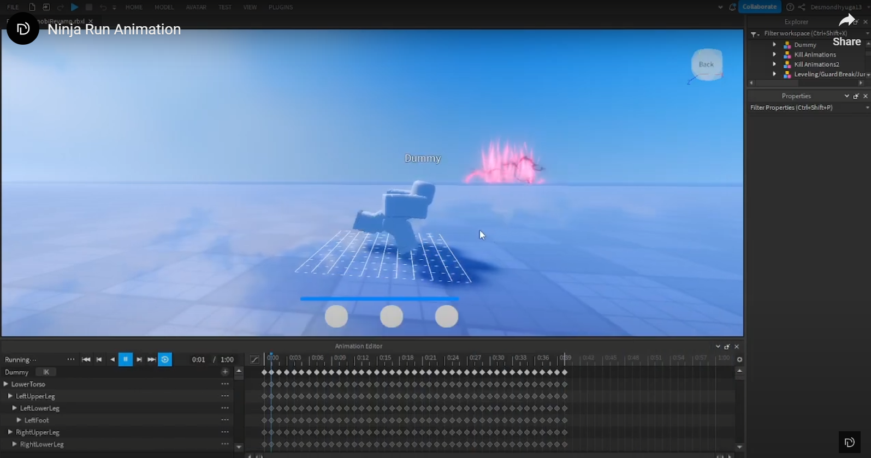Open RightLowerLeg track options
Screen dimensions: 871x458
click(225, 444)
